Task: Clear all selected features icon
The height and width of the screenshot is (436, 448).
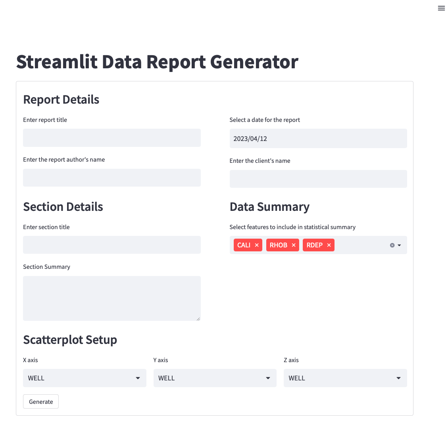Action: coord(392,245)
